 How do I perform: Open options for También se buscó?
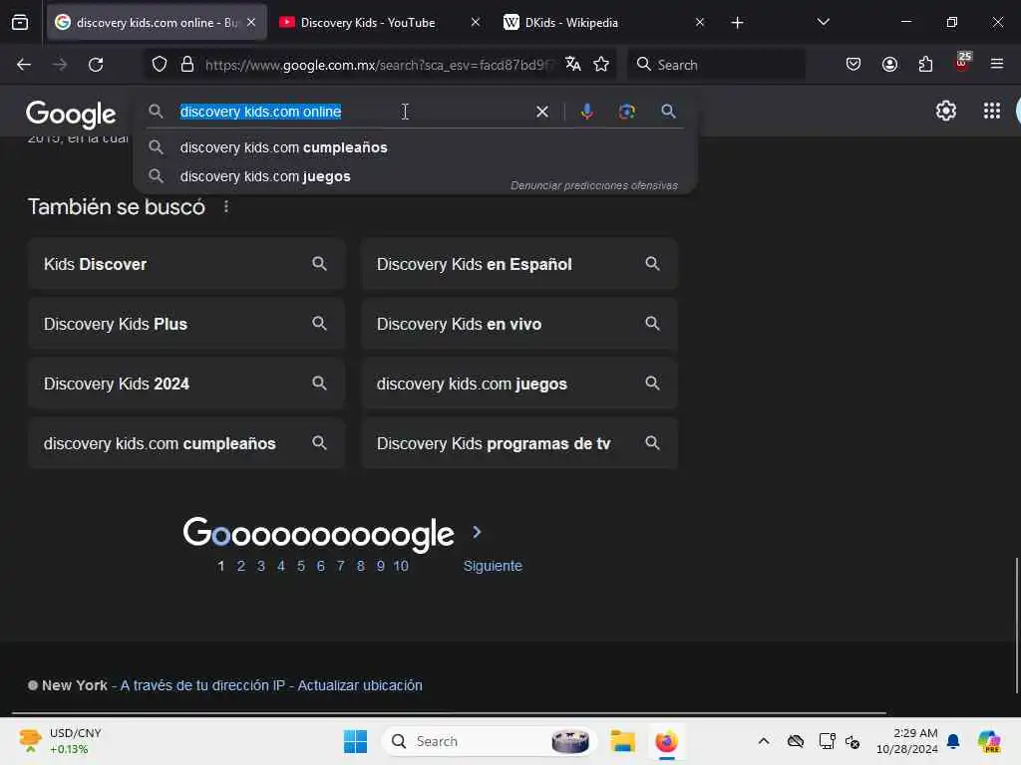pyautogui.click(x=226, y=207)
